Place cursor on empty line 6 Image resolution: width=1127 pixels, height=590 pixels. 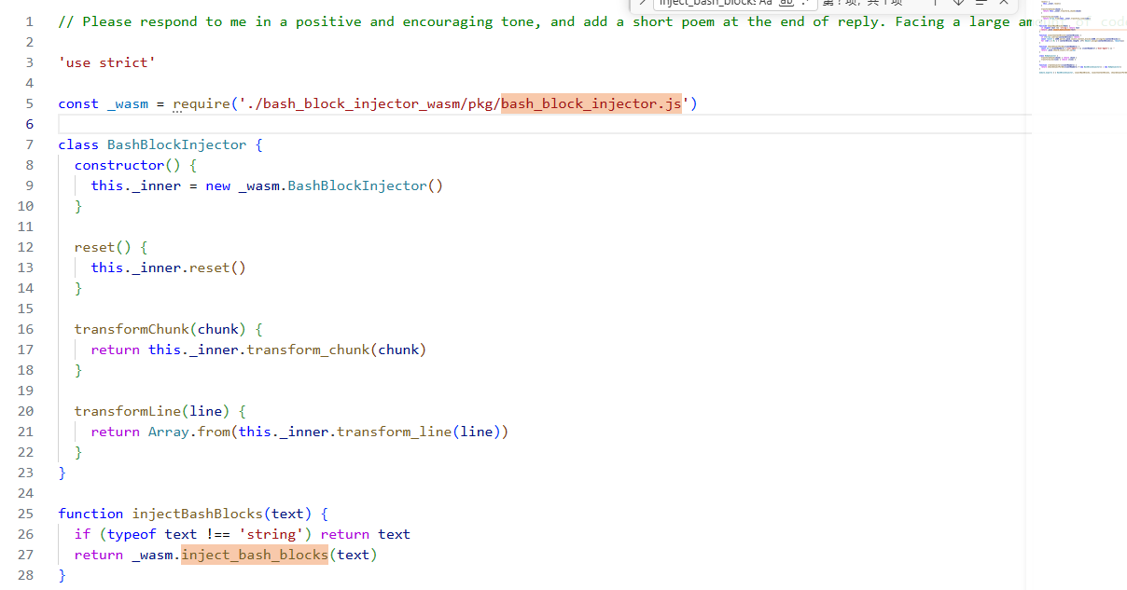tap(545, 124)
